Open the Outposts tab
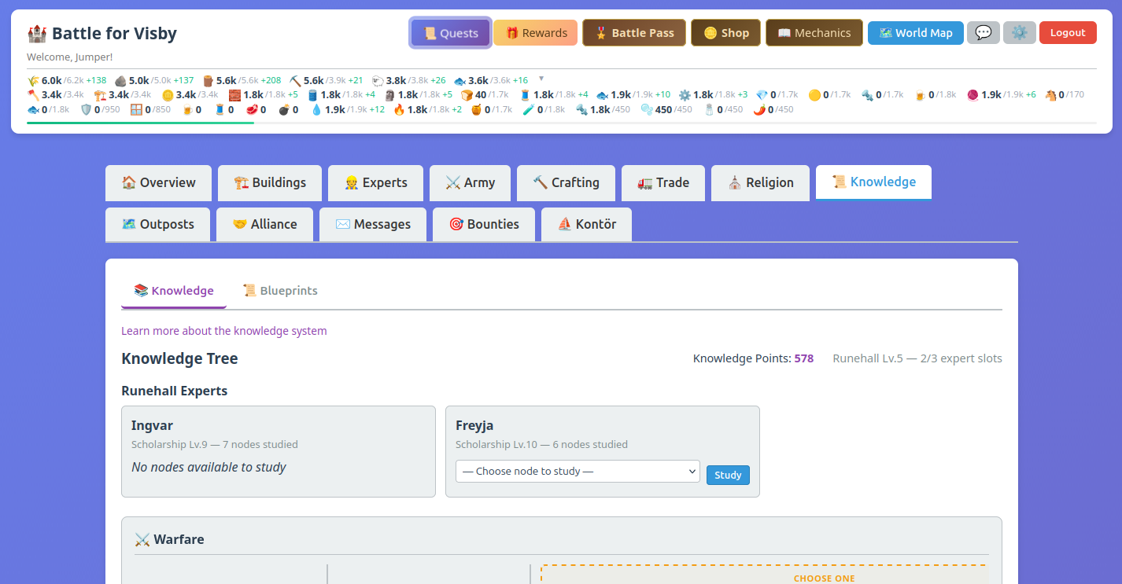 coord(157,224)
